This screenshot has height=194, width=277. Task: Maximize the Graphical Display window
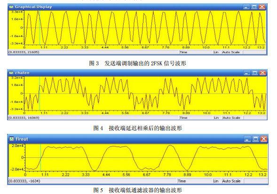tap(254, 7)
